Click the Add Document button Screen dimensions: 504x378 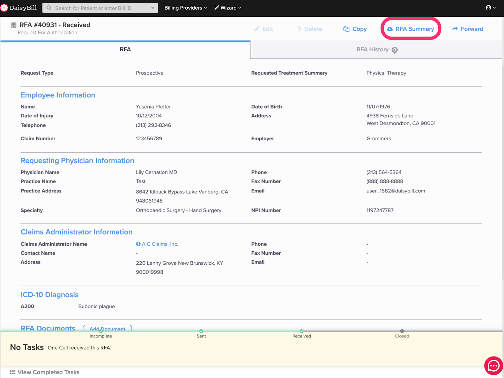[107, 328]
